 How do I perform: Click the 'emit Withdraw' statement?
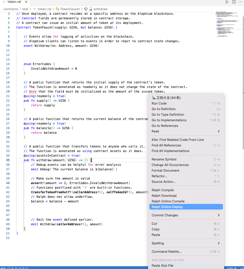pos(67,224)
